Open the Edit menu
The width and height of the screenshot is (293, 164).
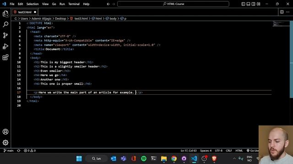pos(20,4)
